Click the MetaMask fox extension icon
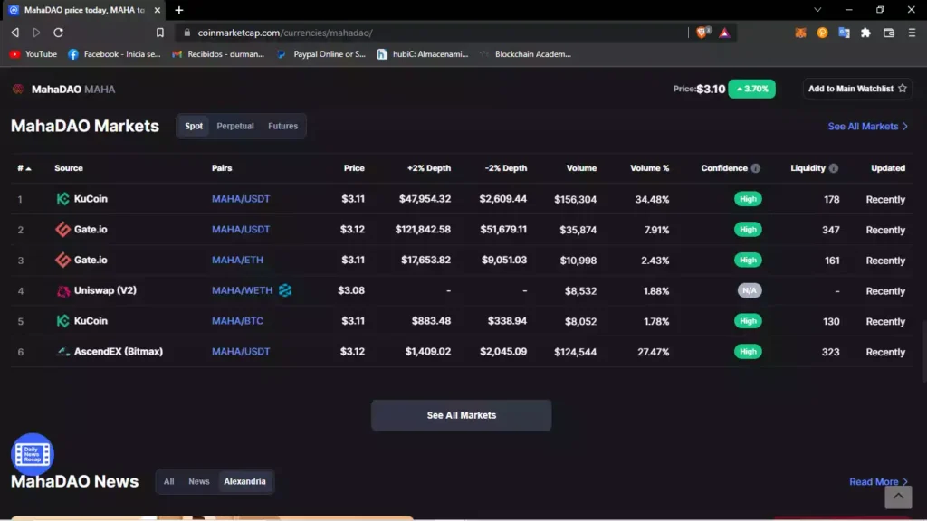Screen dimensions: 927x521 tap(800, 33)
